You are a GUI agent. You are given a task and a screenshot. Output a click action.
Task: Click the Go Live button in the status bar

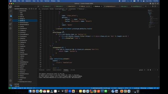tap(143, 88)
